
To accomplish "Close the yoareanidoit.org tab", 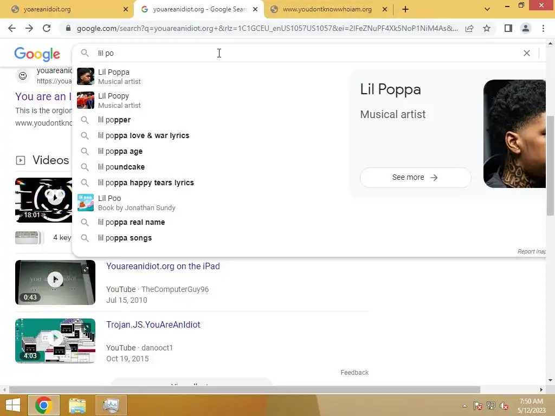I will click(125, 10).
